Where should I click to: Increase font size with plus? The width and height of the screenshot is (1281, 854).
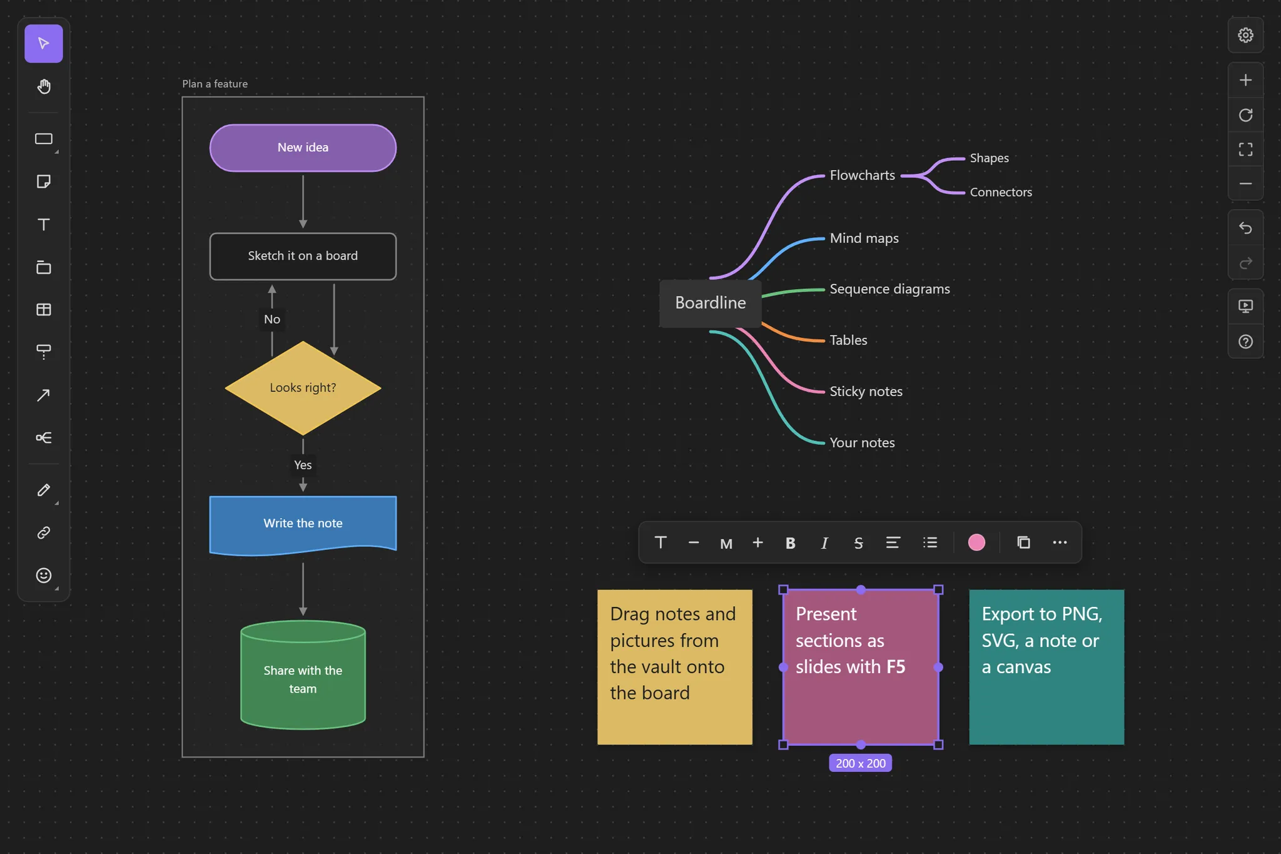pyautogui.click(x=757, y=542)
